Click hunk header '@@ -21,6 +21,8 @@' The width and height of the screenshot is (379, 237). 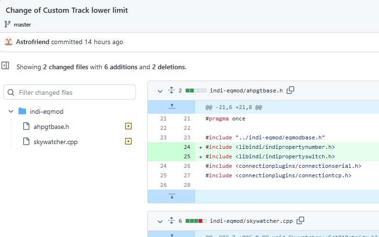234,107
